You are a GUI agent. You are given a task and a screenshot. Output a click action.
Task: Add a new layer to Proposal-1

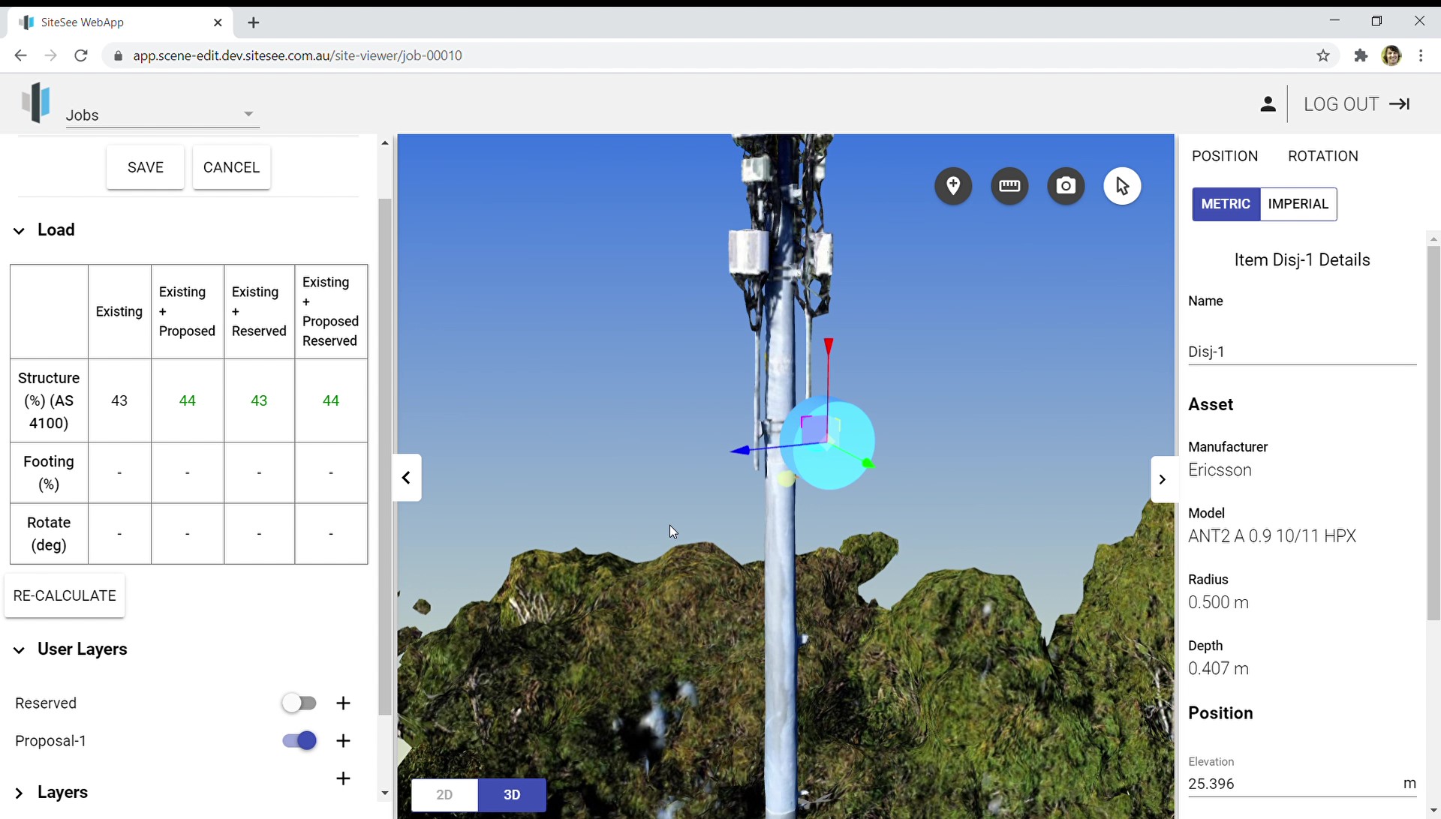point(344,740)
